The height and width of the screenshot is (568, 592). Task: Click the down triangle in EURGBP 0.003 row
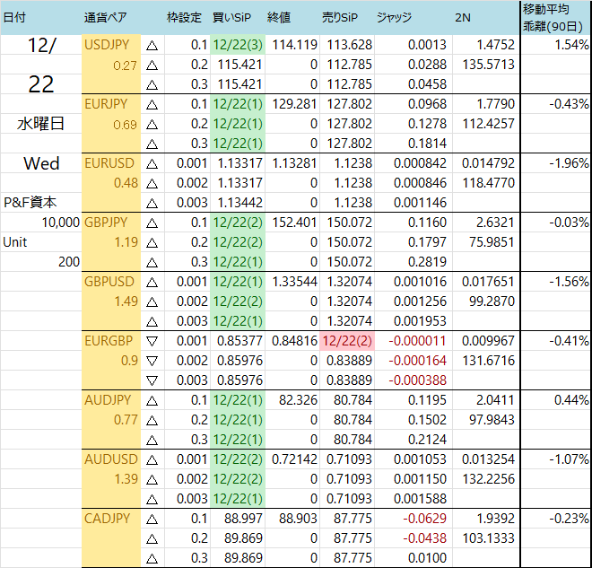pos(152,380)
